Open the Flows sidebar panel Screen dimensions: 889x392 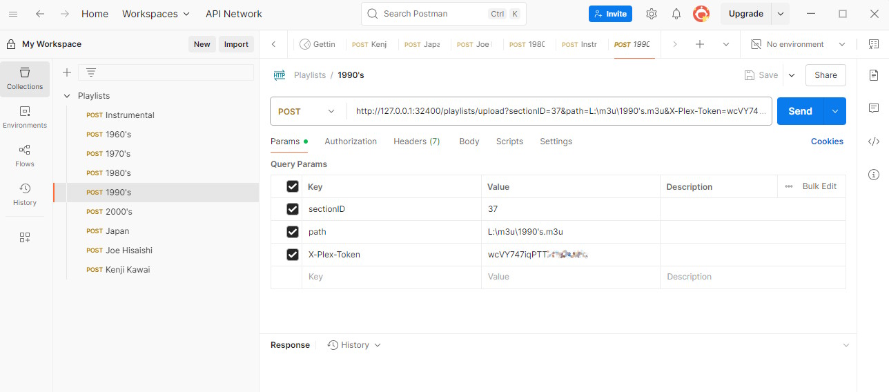[x=25, y=156]
